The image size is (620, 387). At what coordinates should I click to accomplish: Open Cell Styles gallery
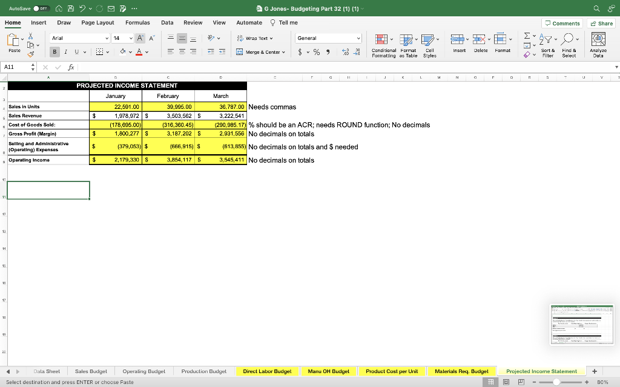tap(429, 46)
